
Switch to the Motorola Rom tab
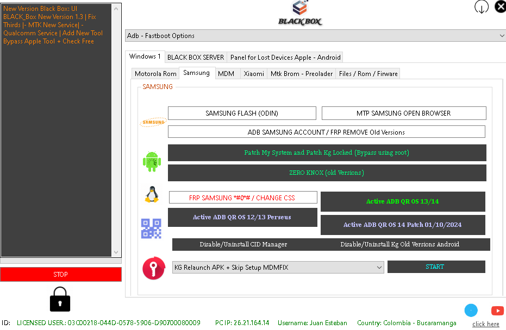click(155, 74)
